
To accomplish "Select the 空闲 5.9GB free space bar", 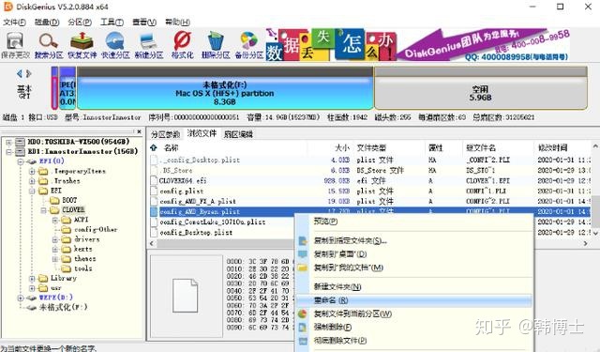I will pyautogui.click(x=481, y=88).
